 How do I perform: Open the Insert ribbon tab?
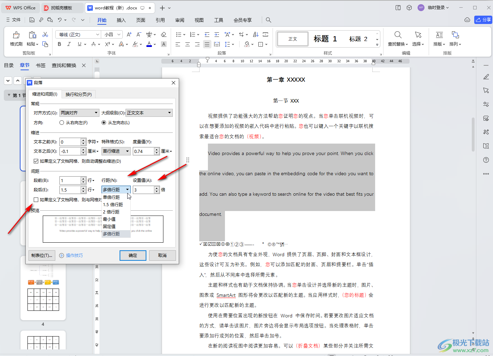click(121, 20)
